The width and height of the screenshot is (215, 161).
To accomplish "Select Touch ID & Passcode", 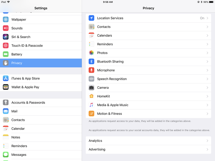I will [41, 46].
